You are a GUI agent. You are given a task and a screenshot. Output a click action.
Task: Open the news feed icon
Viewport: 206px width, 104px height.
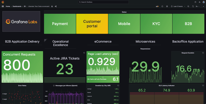tap(200, 2)
